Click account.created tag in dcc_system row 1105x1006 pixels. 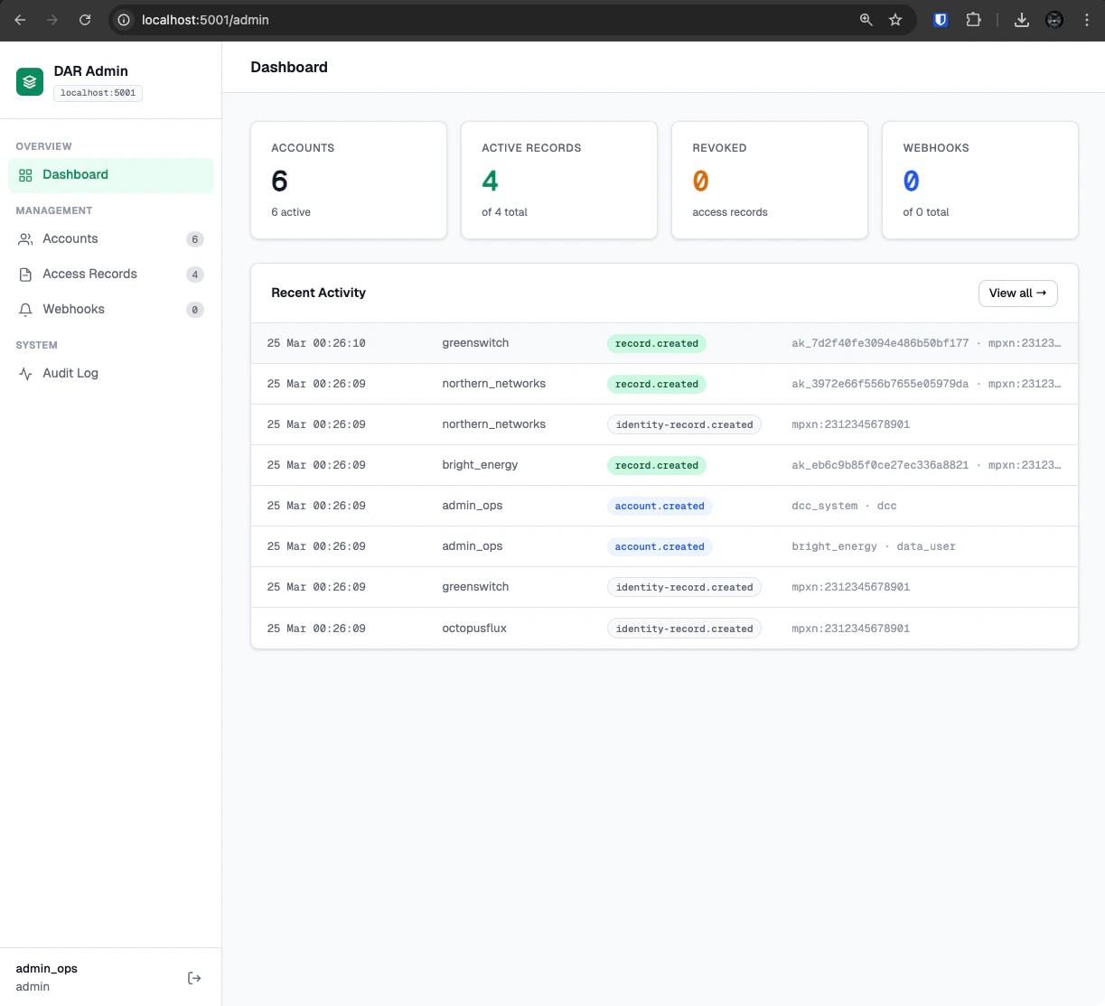click(660, 507)
